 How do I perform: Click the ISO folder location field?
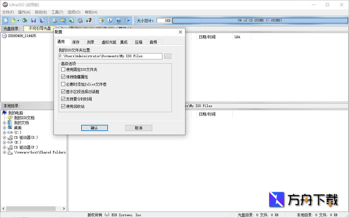coord(110,56)
